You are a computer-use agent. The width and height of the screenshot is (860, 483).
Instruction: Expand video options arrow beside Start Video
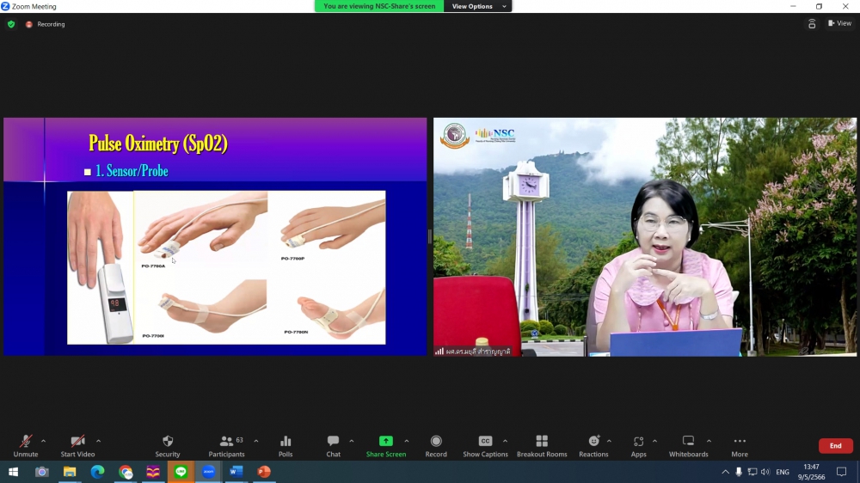click(98, 441)
